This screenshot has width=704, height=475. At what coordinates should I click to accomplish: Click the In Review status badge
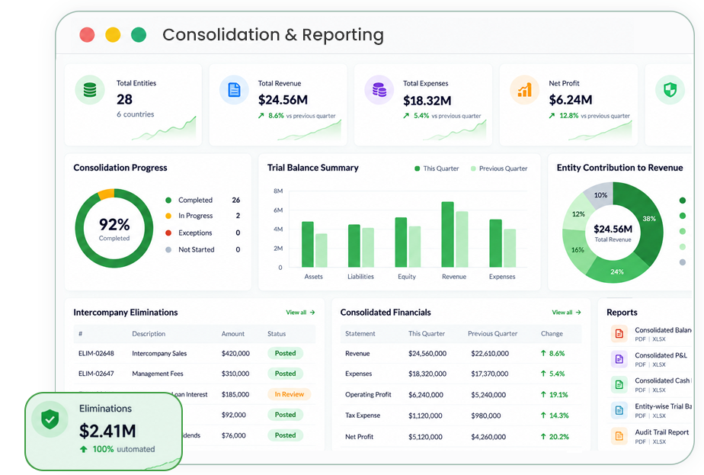point(290,394)
